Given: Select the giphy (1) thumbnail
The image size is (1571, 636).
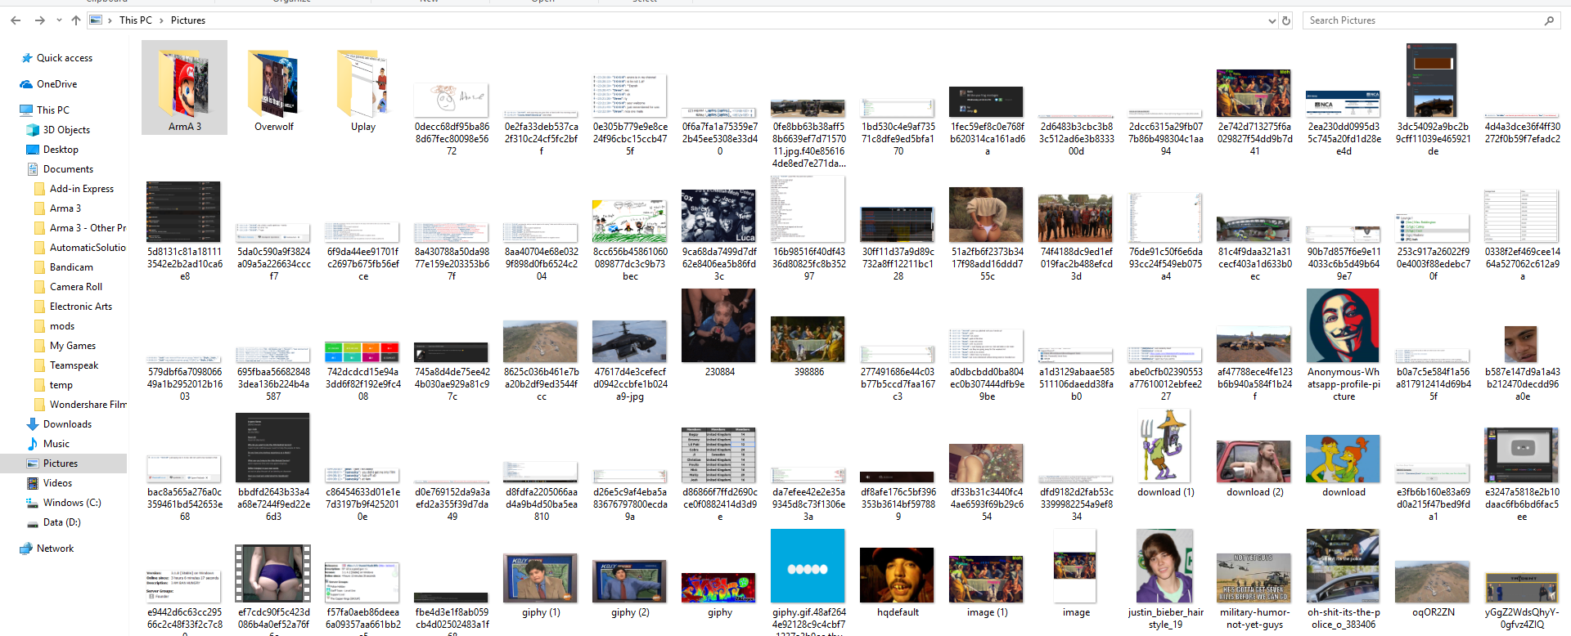Looking at the screenshot, I should tap(541, 578).
